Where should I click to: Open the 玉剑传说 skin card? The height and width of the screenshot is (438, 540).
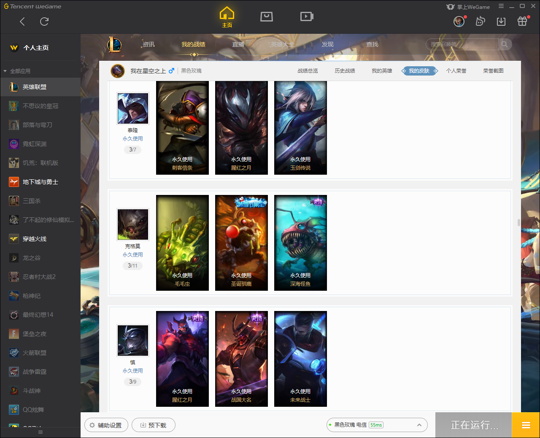[x=300, y=128]
